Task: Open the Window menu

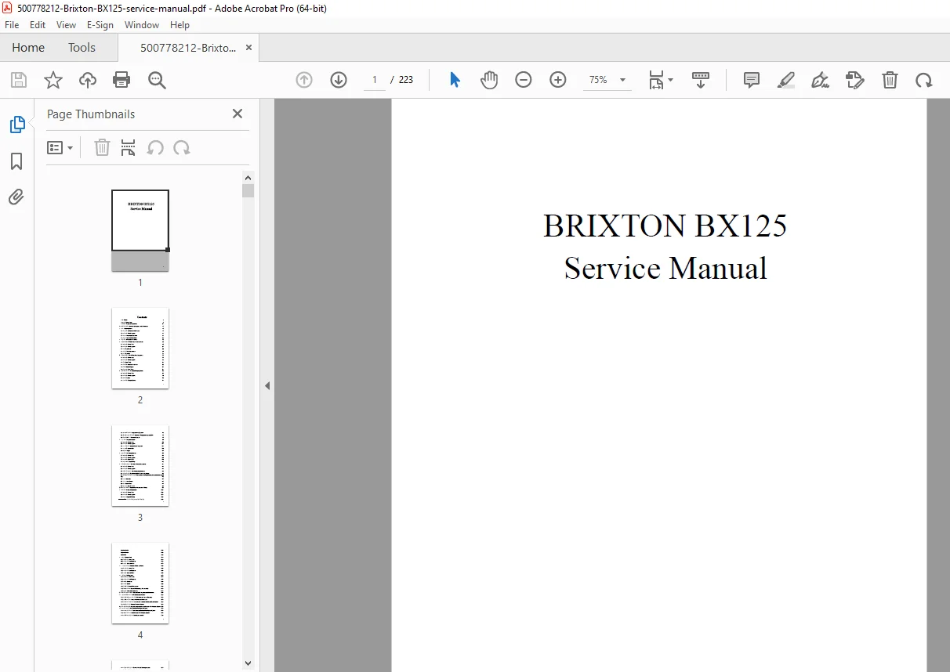Action: tap(142, 25)
